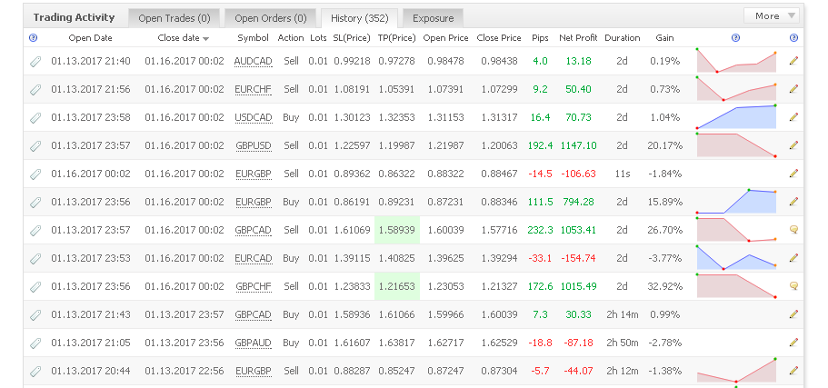Click the tag icon on the GBPUSD row
Screen dimensions: 828x388
click(35, 145)
